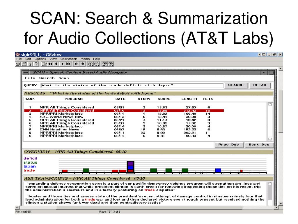Click the Go Forward right arrow icon
This screenshot has height=224, width=298.
[x=82, y=64]
